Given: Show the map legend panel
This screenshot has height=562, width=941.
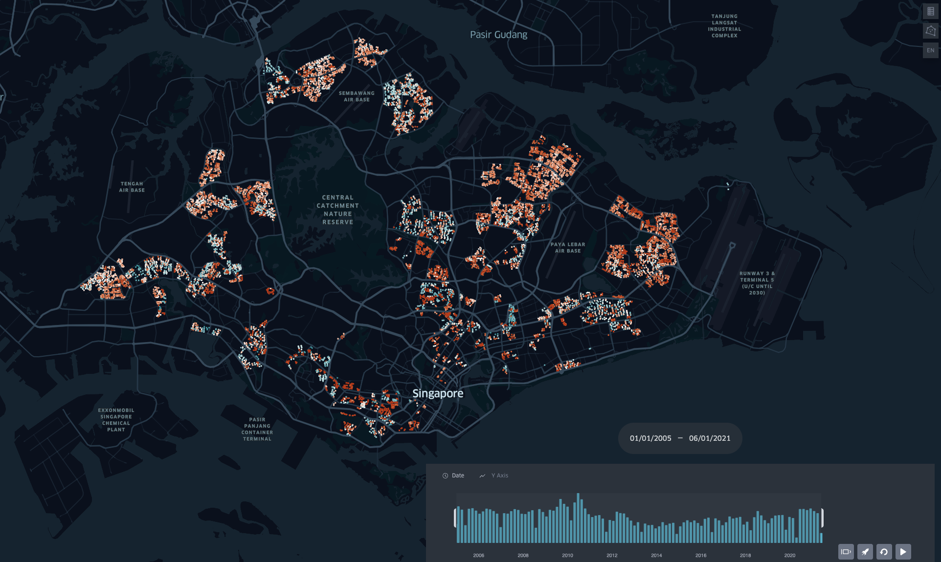Looking at the screenshot, I should pos(930,11).
